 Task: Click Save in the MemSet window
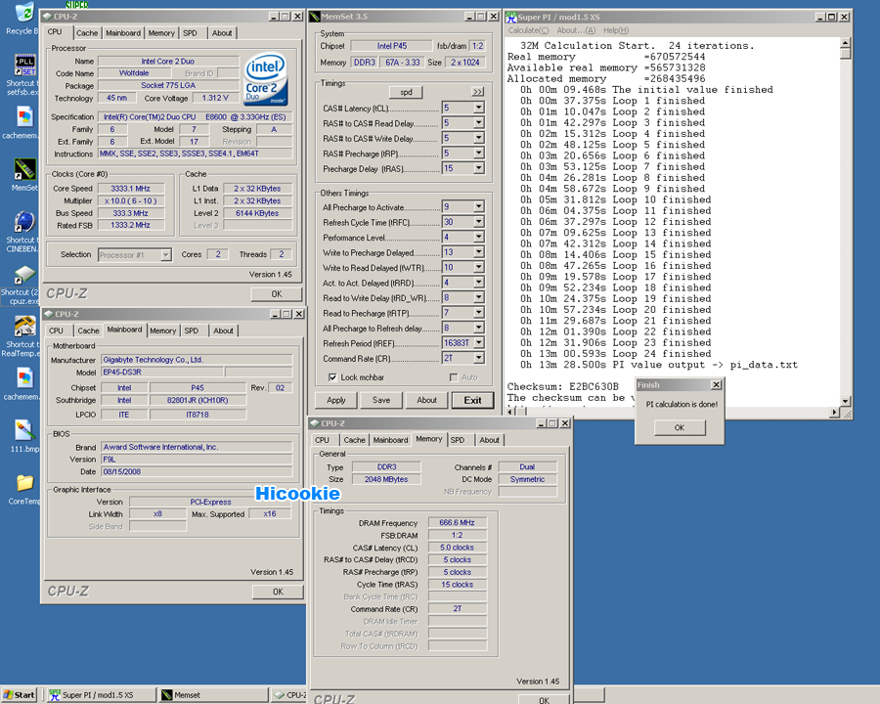pos(381,400)
